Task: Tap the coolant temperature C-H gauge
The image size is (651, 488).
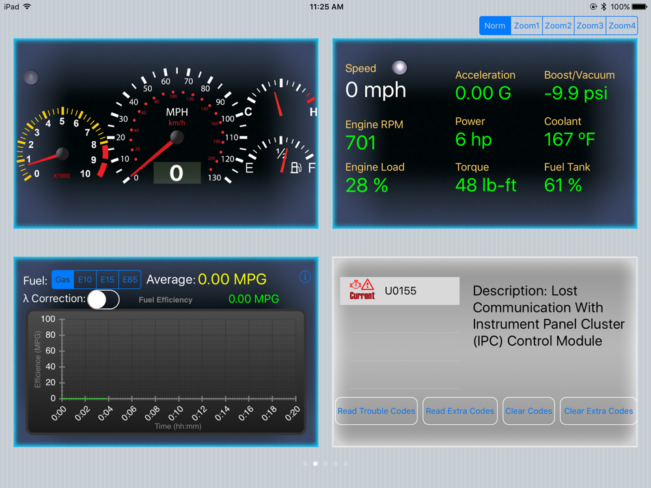Action: tap(281, 99)
